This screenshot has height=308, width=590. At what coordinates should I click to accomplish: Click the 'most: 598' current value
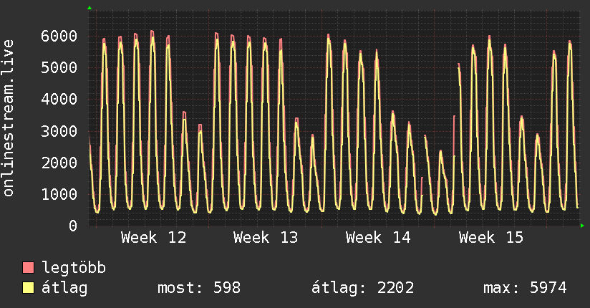[199, 288]
